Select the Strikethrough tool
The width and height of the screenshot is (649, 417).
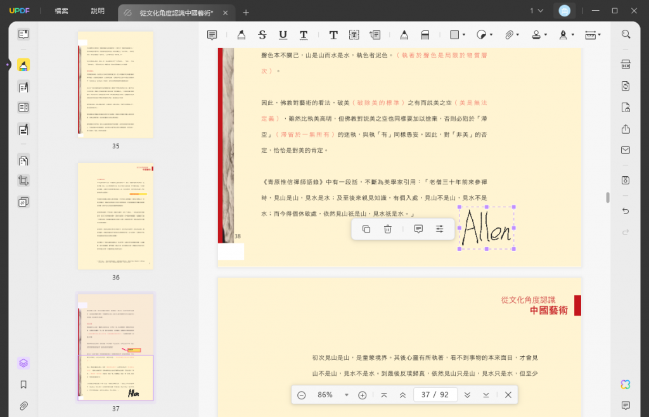(262, 35)
